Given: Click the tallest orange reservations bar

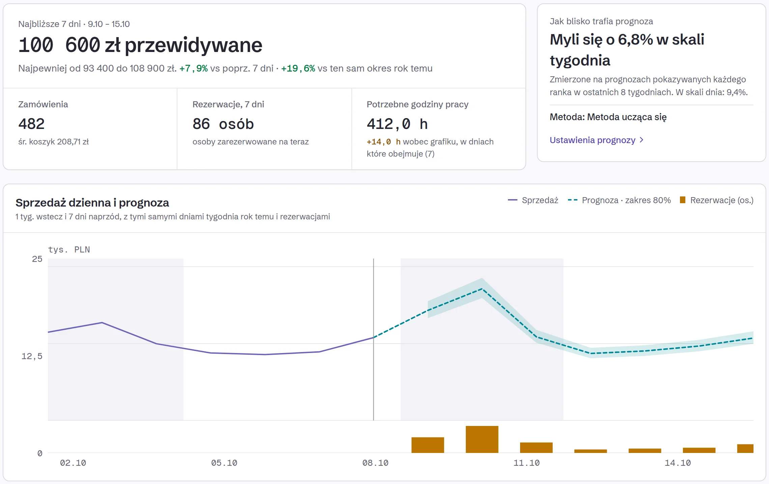Looking at the screenshot, I should (482, 439).
